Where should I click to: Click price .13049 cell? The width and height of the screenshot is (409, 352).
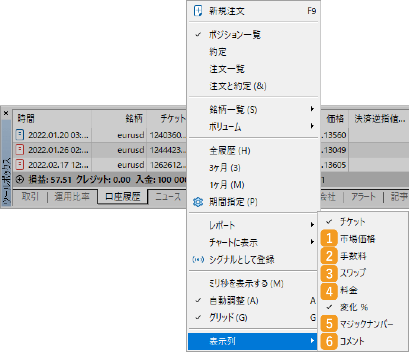tap(335, 150)
